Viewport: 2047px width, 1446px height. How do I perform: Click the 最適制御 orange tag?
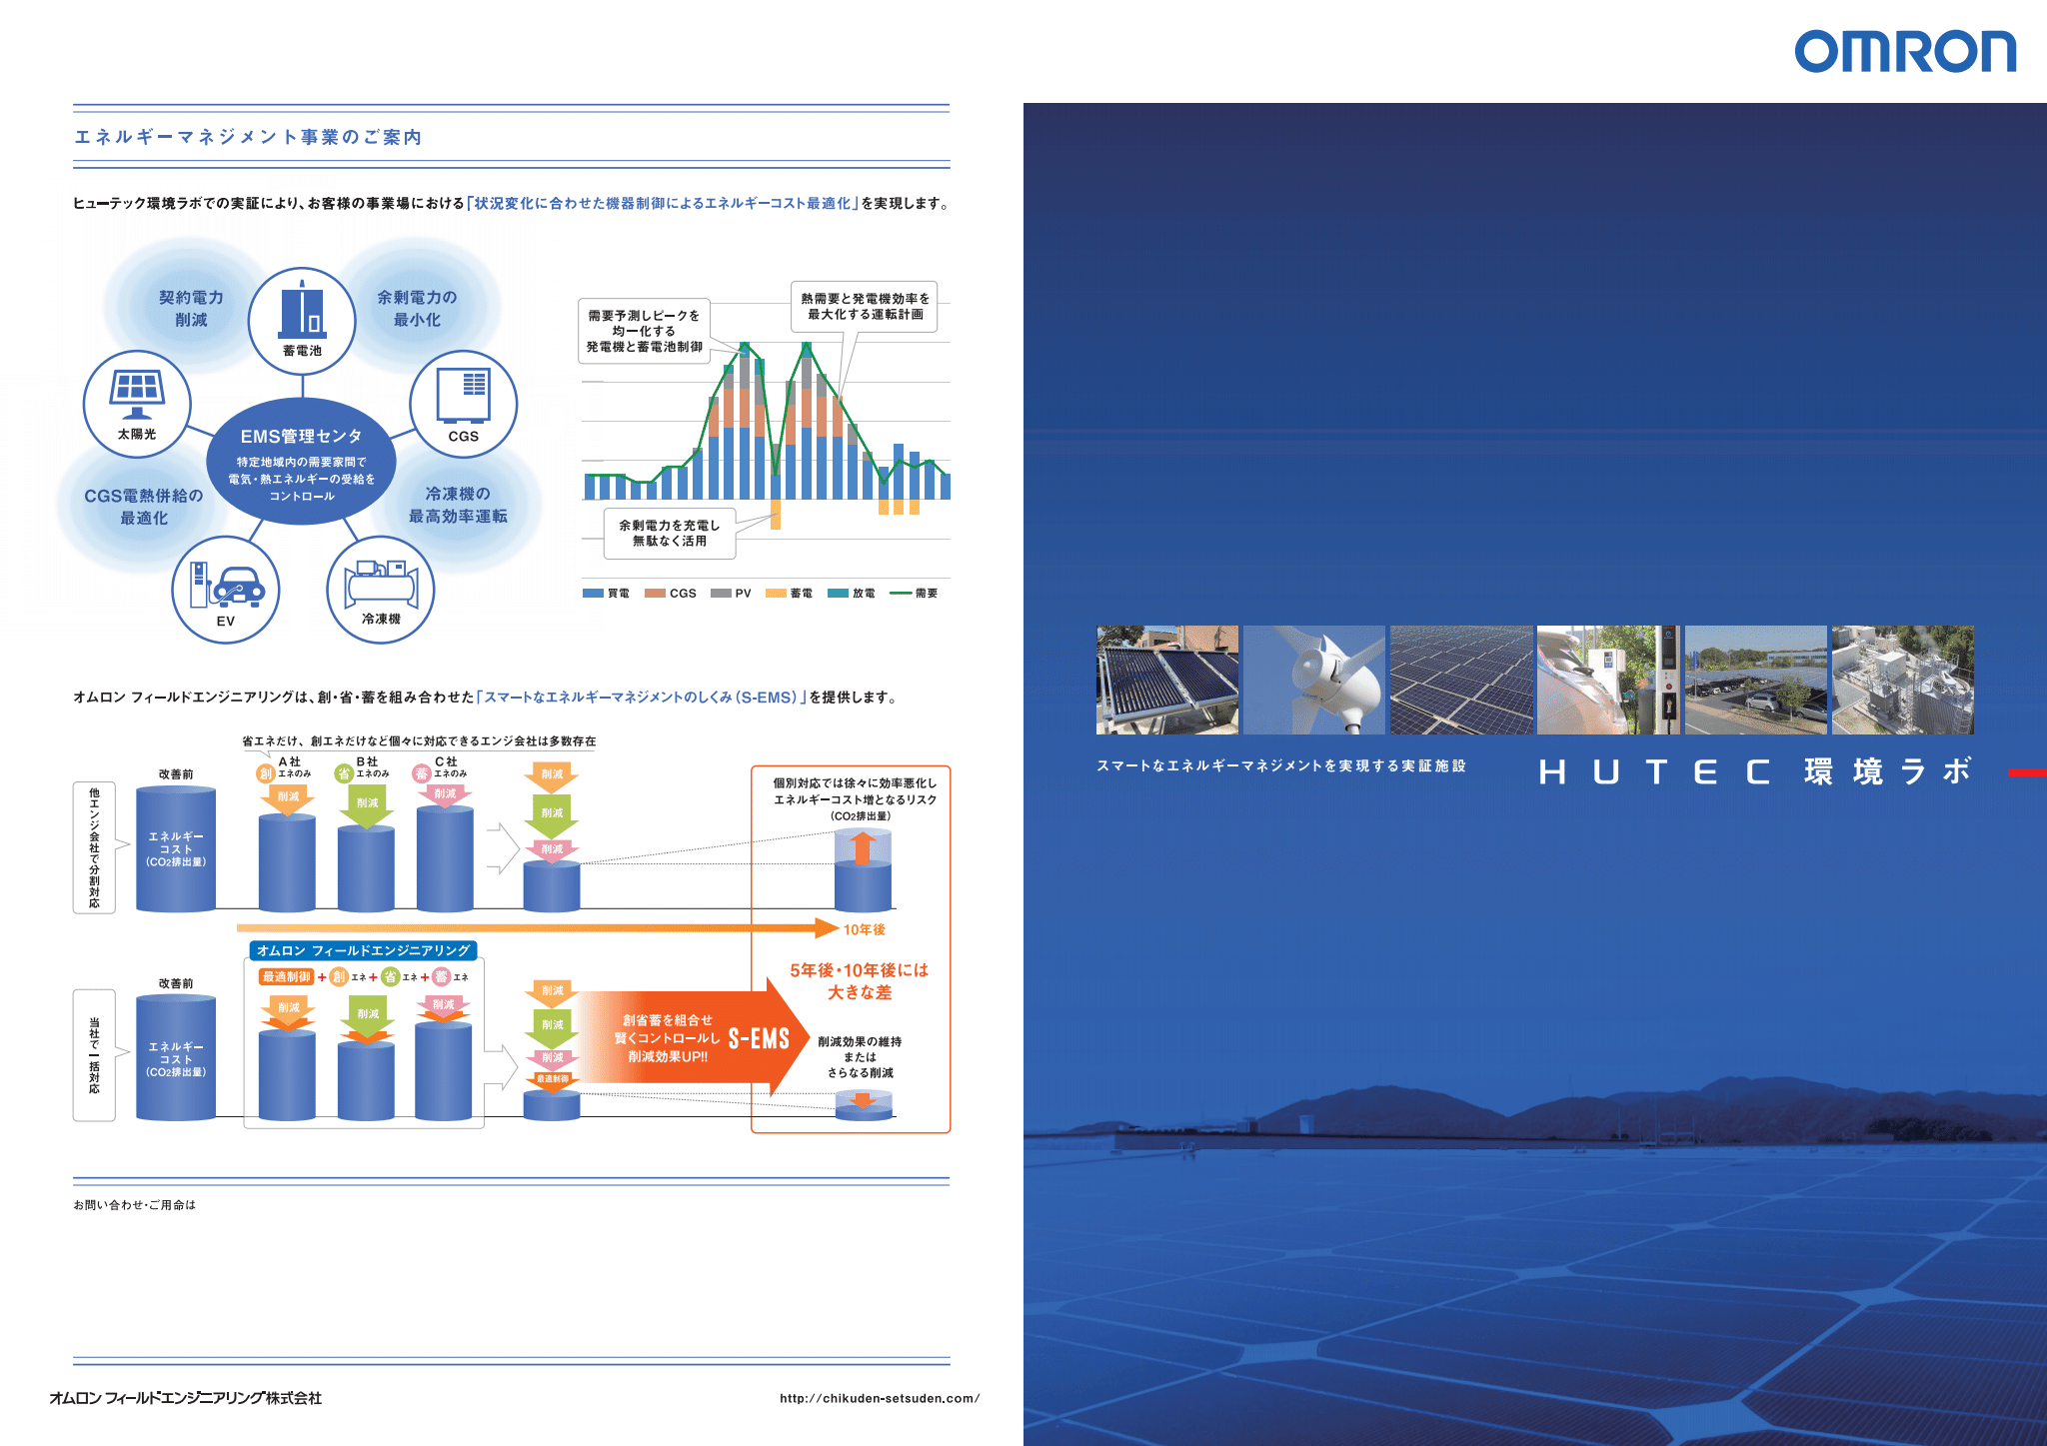click(286, 977)
